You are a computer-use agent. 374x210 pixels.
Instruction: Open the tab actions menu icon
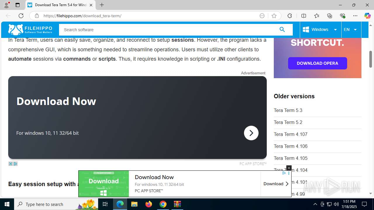(18, 5)
